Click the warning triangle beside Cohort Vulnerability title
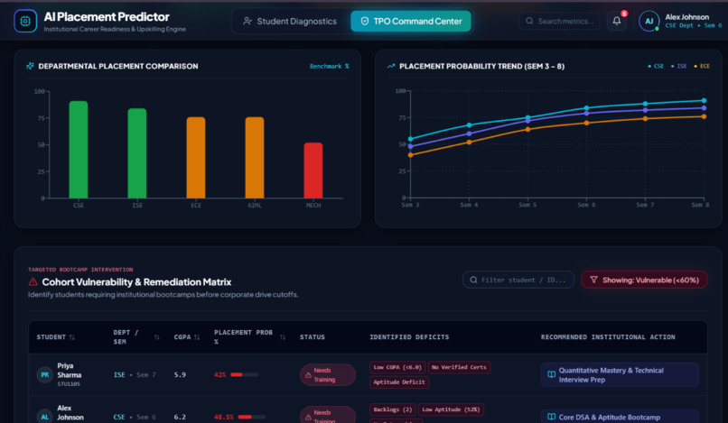Viewport: 728px width, 423px height. 33,281
